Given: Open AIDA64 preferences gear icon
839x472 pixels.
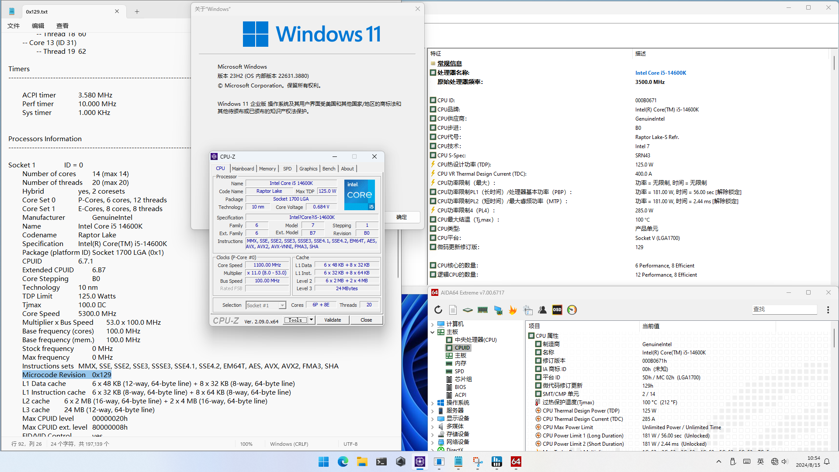Looking at the screenshot, I should pos(528,309).
